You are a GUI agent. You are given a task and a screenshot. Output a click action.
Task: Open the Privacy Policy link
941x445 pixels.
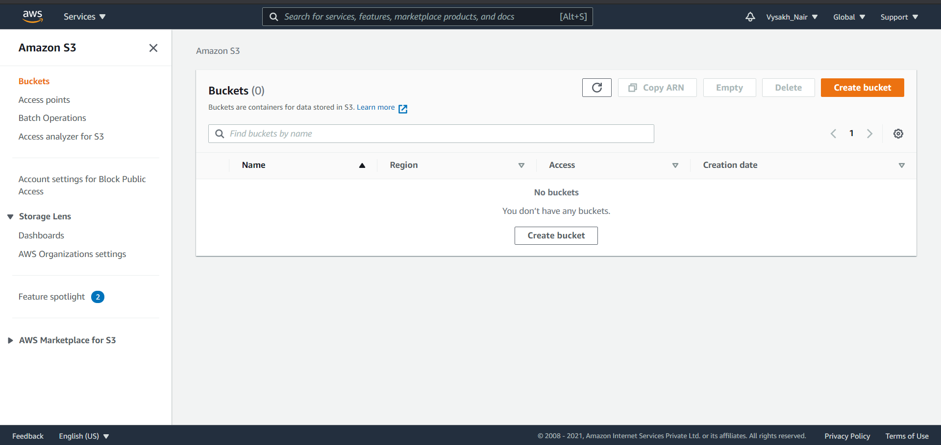pos(847,436)
